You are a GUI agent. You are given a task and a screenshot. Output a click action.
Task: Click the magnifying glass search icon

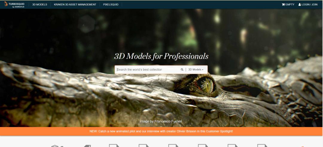[x=182, y=69]
